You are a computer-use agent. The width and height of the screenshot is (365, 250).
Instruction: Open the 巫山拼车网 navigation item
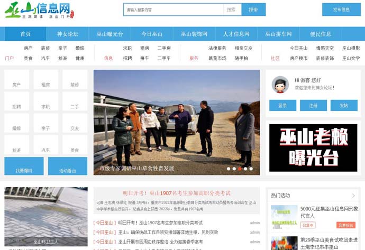[278, 34]
